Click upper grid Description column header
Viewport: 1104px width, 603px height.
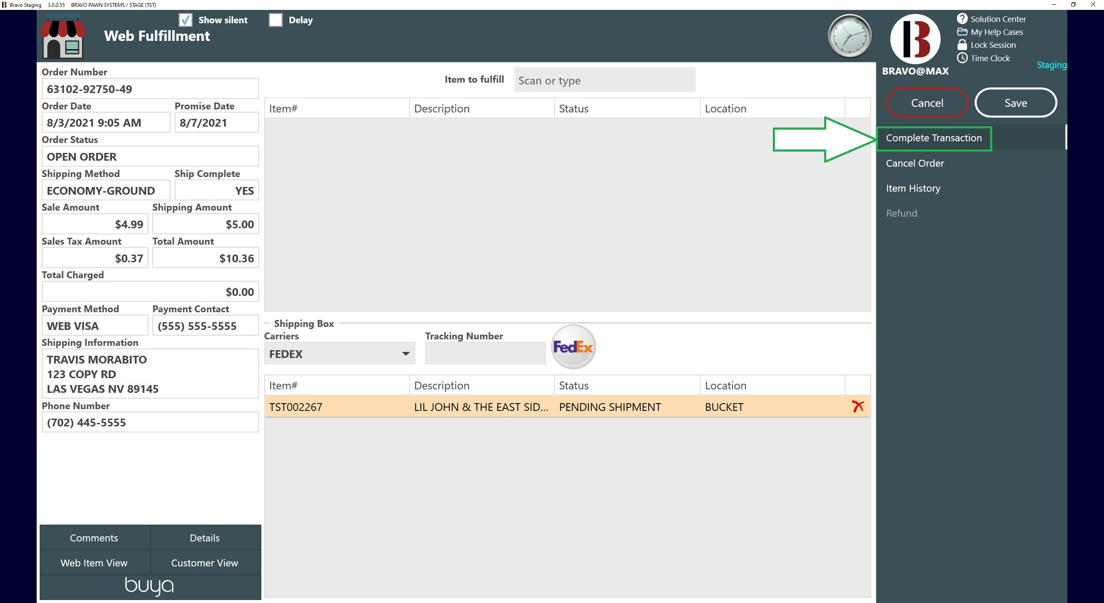pyautogui.click(x=482, y=108)
